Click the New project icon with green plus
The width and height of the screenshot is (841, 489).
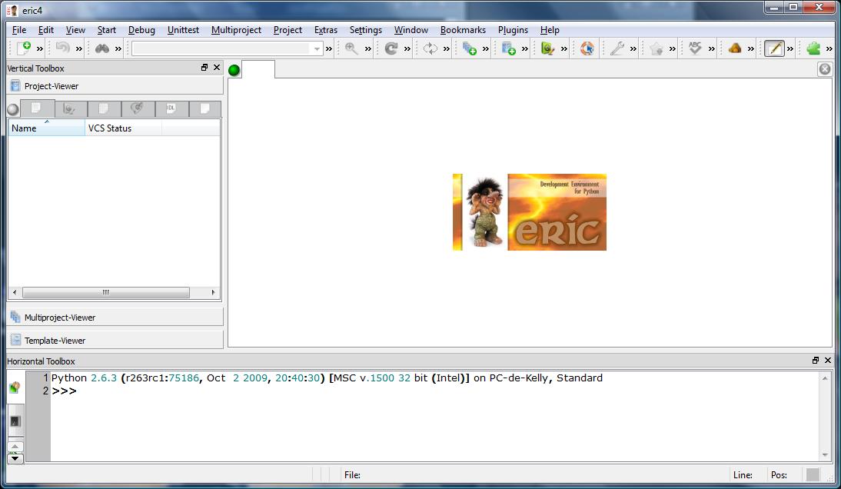click(x=508, y=48)
